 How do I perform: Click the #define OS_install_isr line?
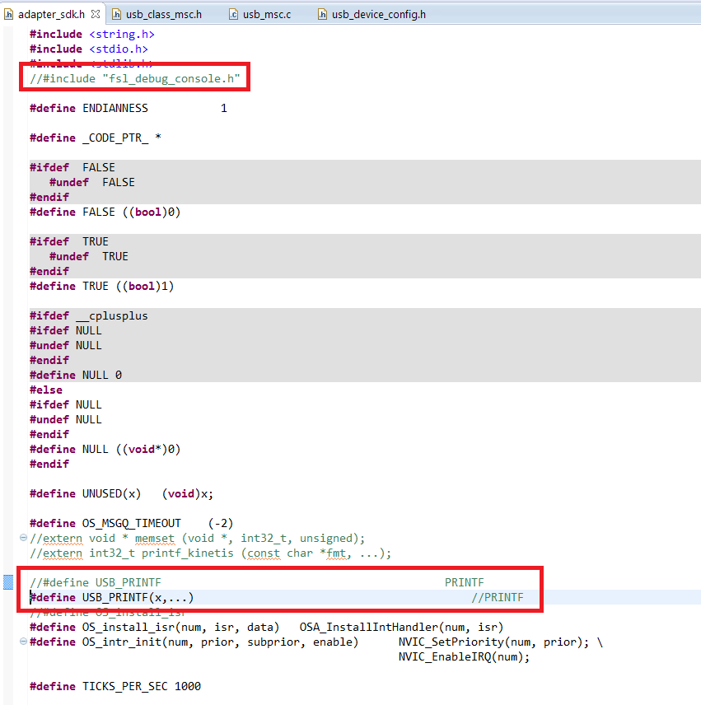[x=267, y=628]
